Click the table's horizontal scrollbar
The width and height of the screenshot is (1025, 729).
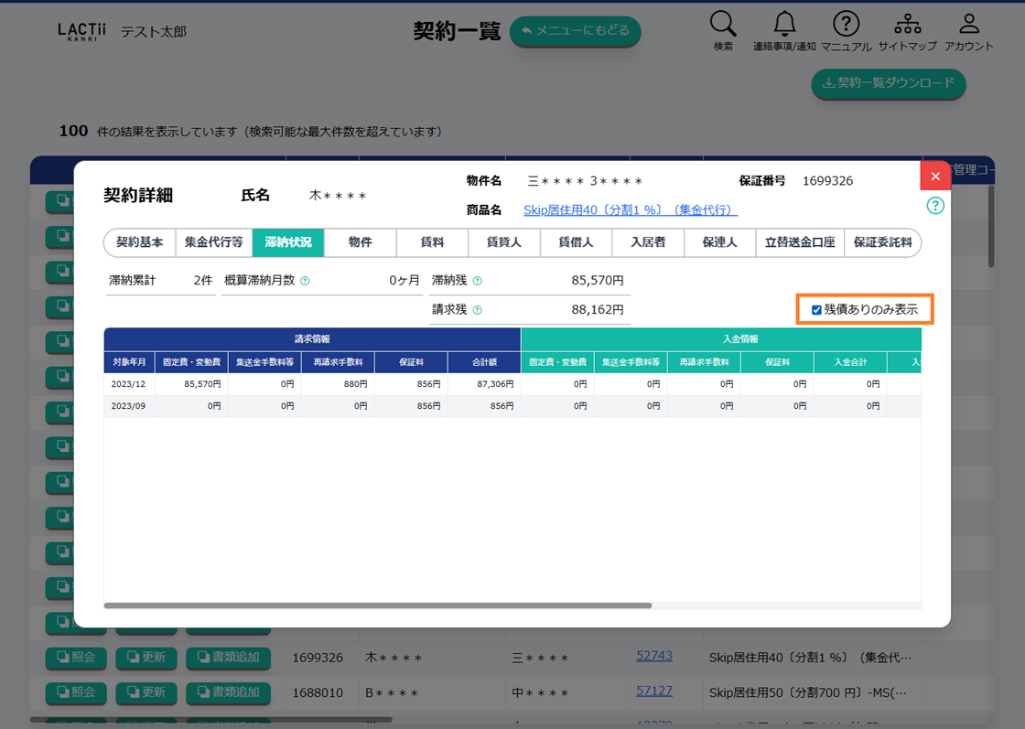click(x=377, y=606)
